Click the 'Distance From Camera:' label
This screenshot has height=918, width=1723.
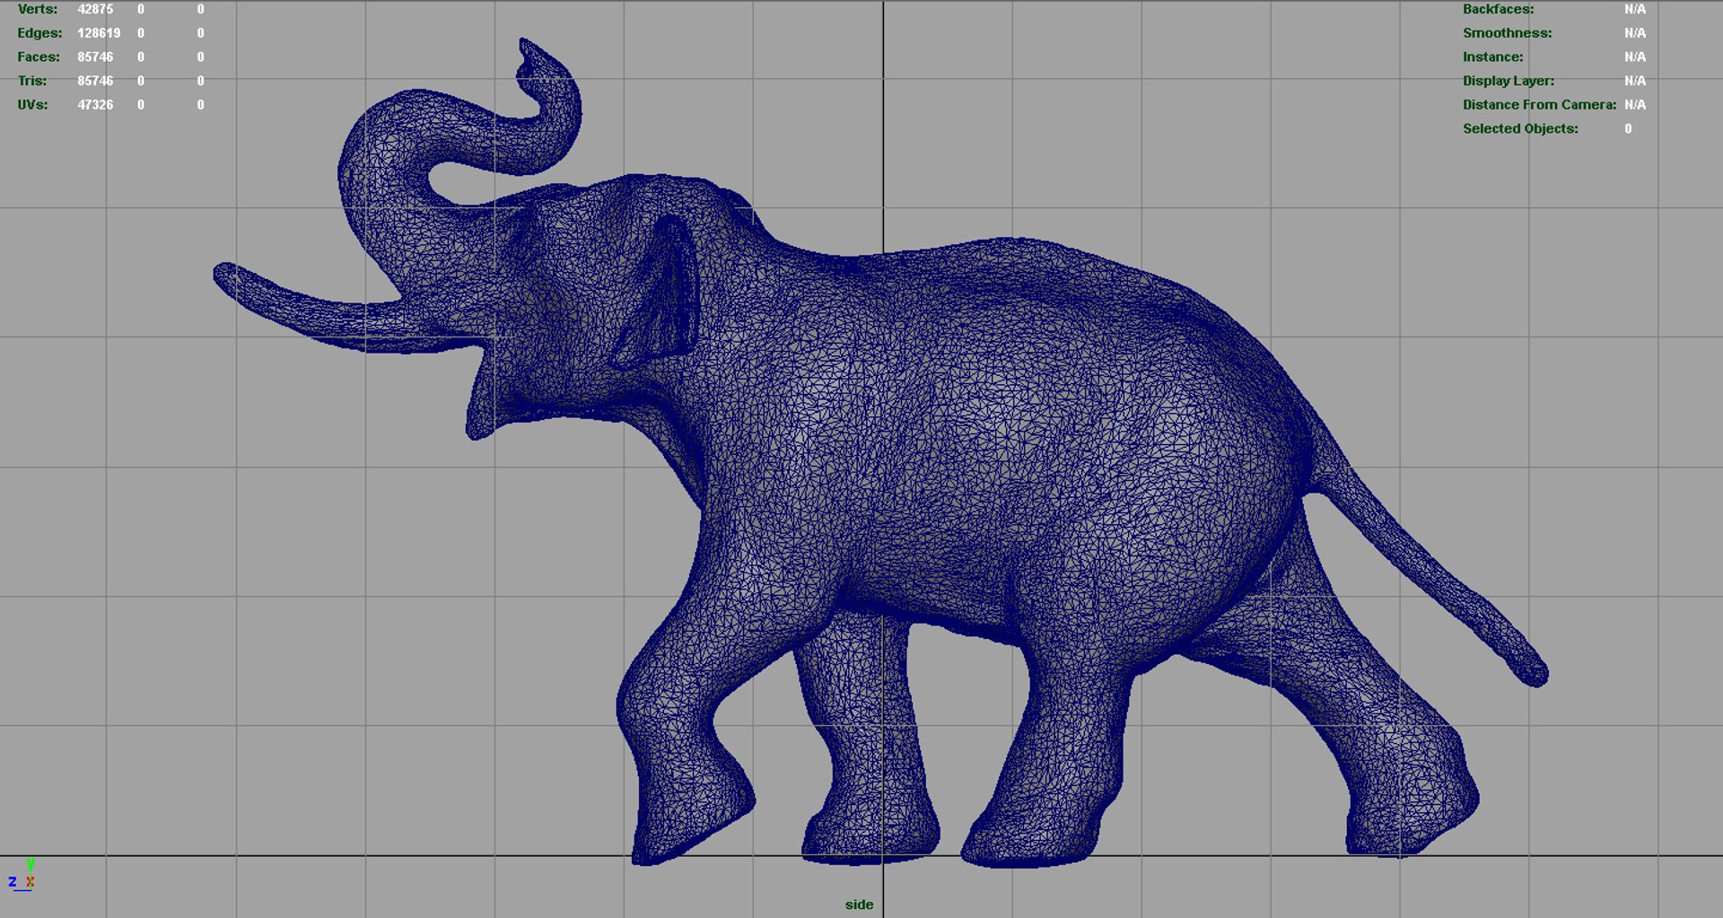1539,105
